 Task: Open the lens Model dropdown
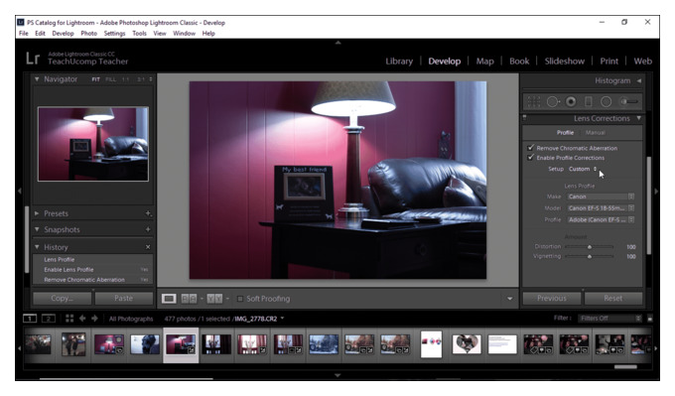click(x=601, y=207)
